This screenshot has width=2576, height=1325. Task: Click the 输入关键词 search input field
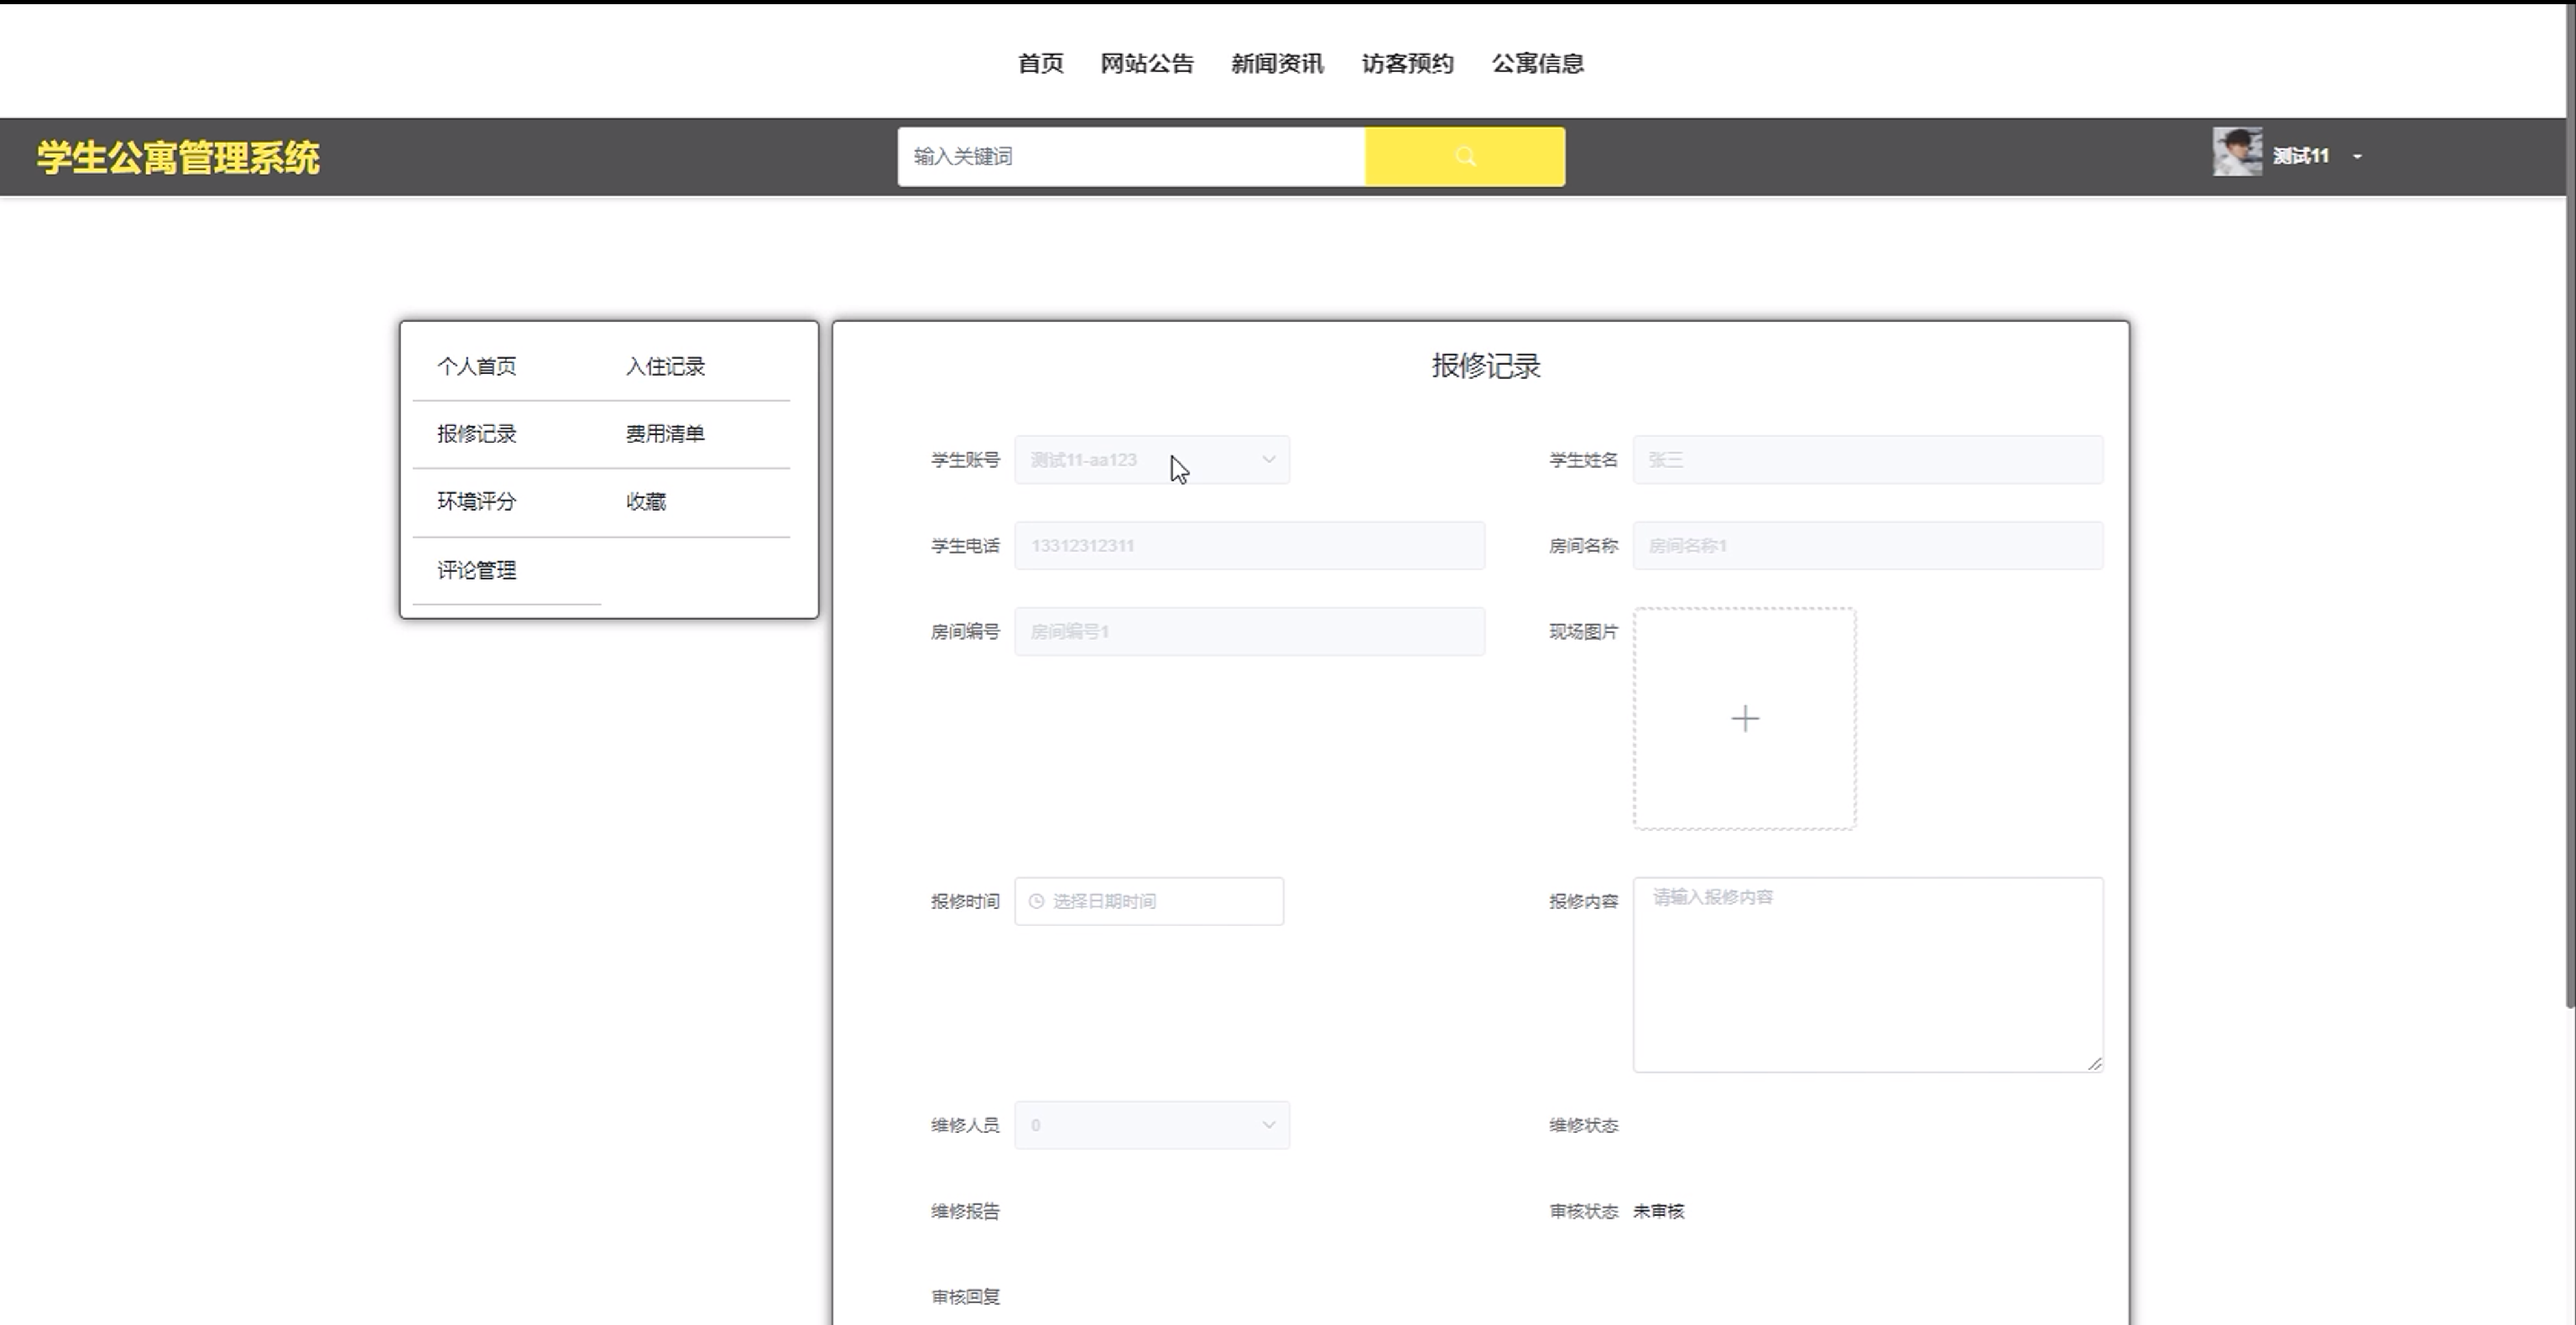point(1130,156)
